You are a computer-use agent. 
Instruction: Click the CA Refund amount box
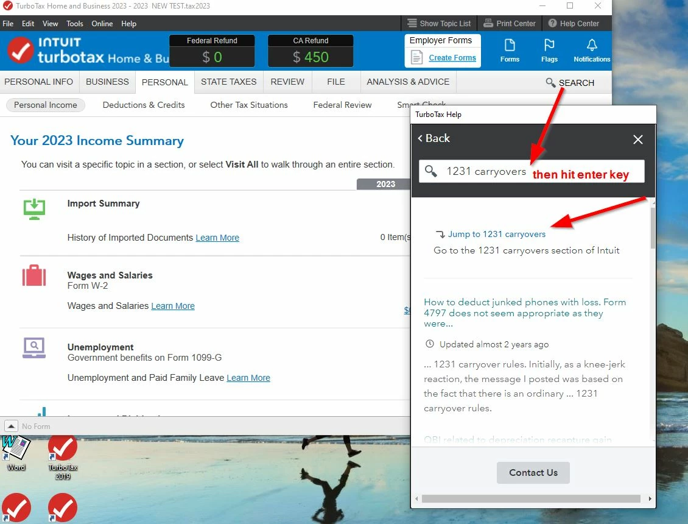pyautogui.click(x=311, y=51)
